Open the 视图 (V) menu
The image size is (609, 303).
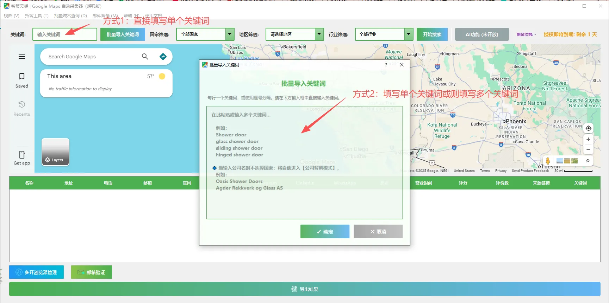click(12, 16)
